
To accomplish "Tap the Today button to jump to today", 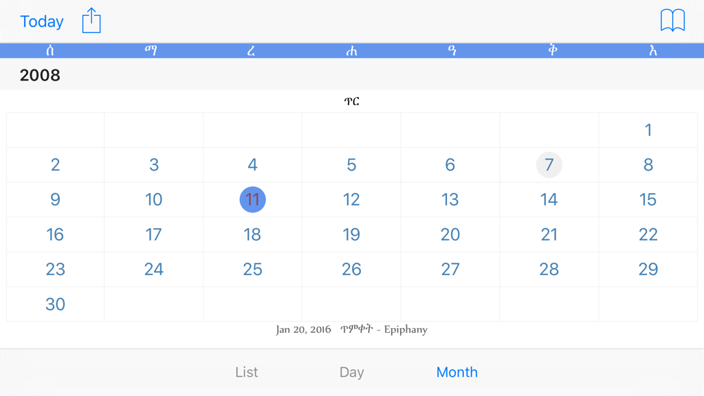I will (x=41, y=21).
